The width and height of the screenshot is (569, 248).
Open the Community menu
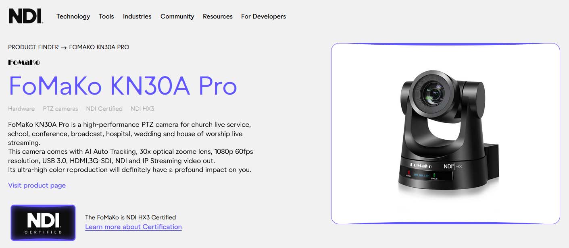177,17
